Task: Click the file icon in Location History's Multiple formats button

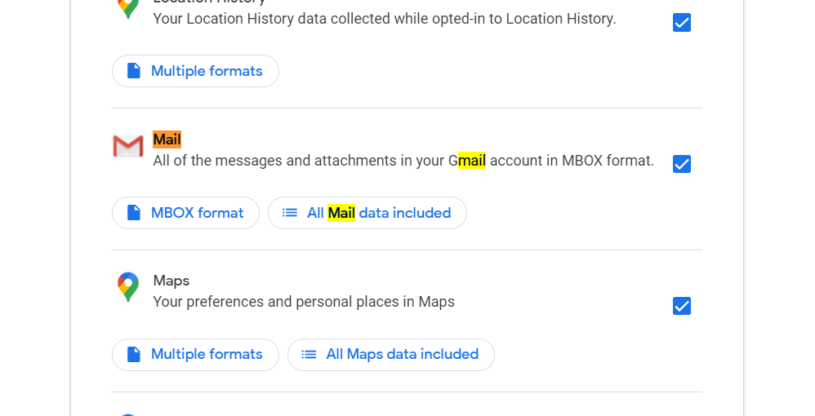Action: pos(134,71)
